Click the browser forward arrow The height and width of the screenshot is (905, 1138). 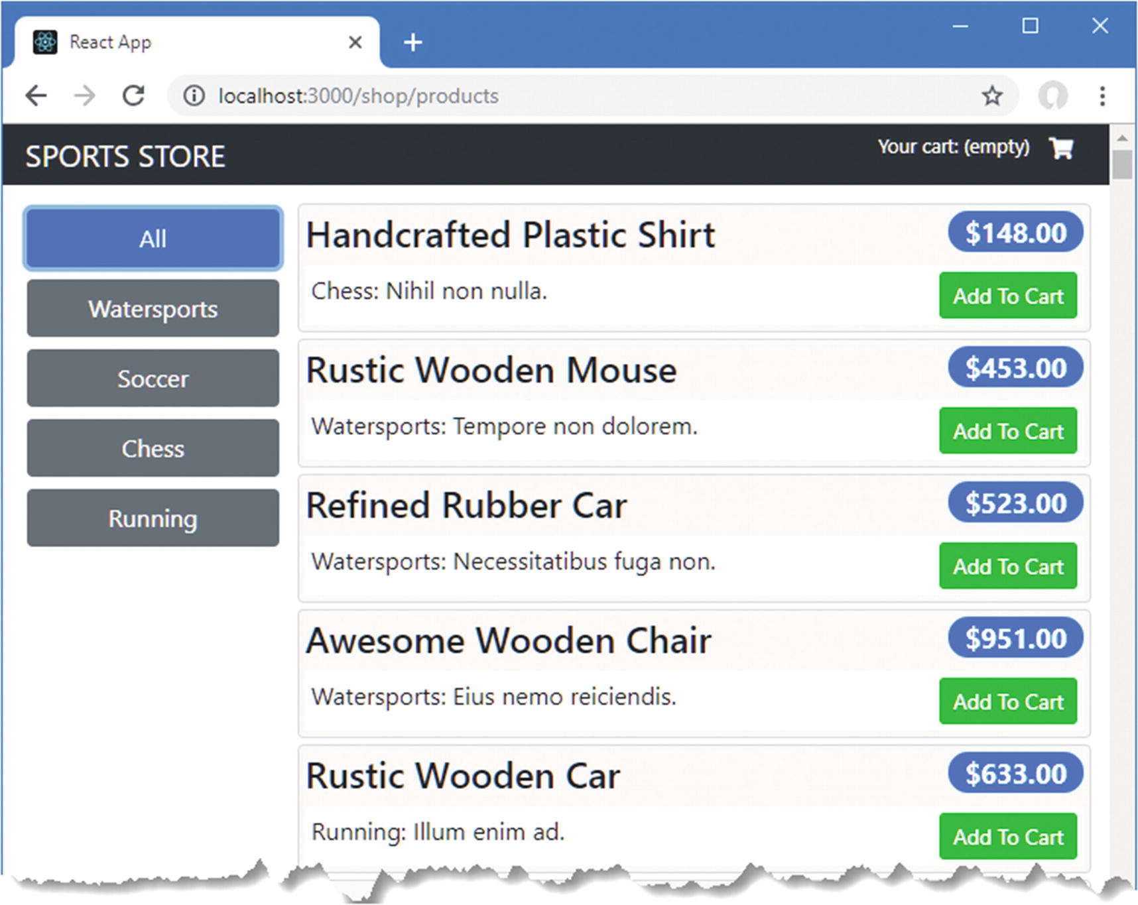(85, 96)
